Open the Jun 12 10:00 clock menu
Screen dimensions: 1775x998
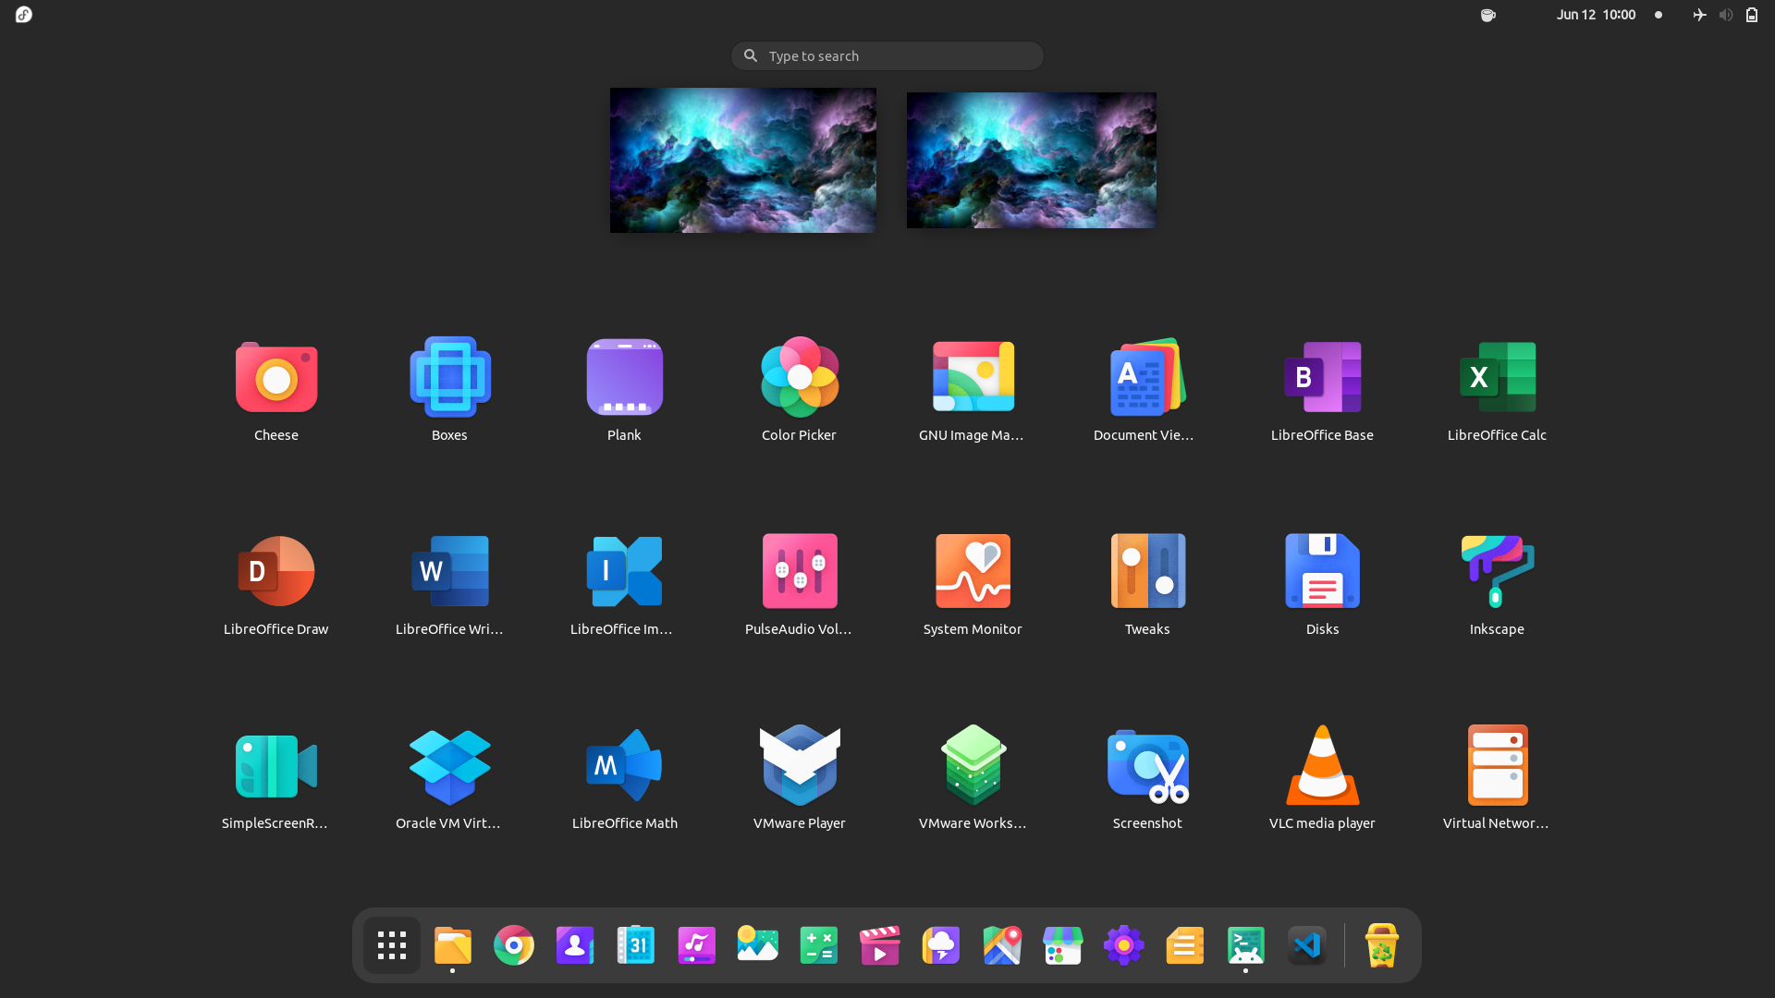click(x=1596, y=15)
